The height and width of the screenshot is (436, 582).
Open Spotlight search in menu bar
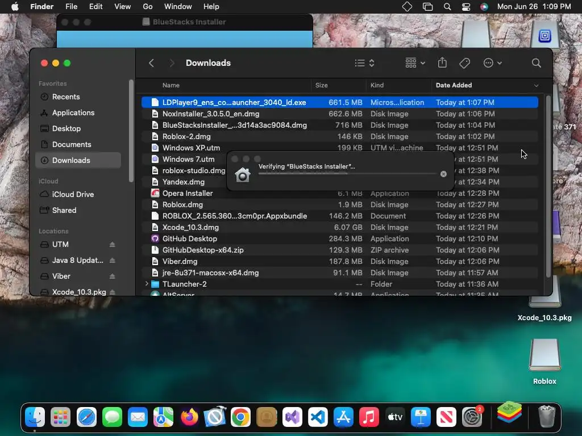click(x=447, y=7)
